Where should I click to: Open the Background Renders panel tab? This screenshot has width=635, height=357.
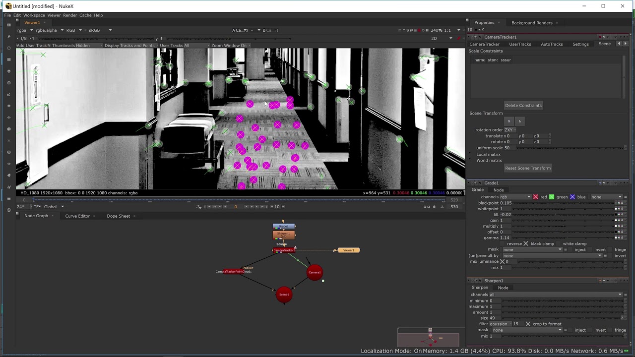pyautogui.click(x=532, y=23)
